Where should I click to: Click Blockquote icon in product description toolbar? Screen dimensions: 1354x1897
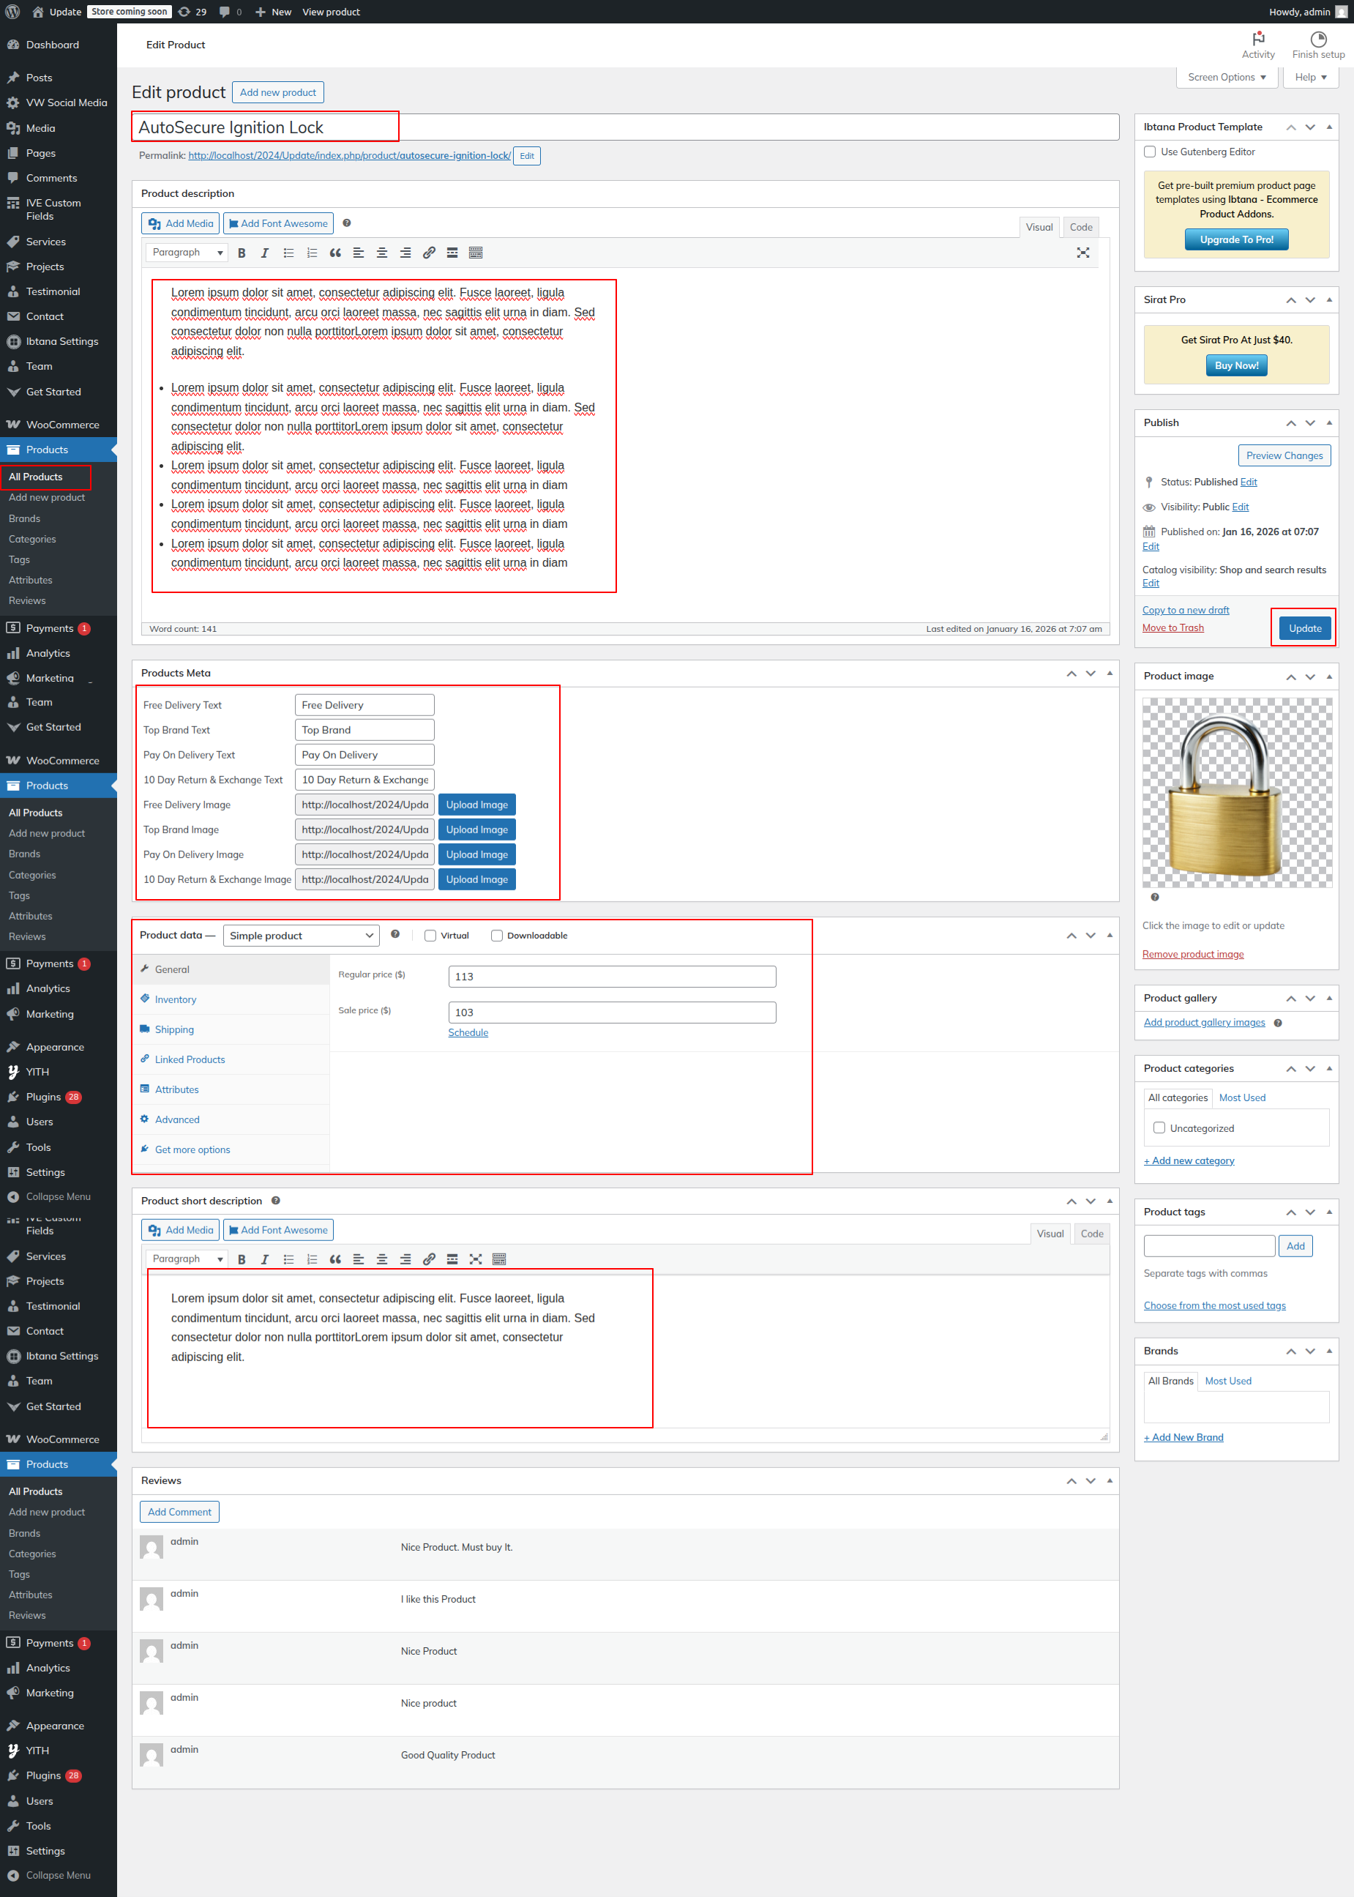coord(335,253)
